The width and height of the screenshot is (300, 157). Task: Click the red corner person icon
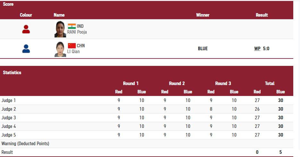[x=26, y=29]
